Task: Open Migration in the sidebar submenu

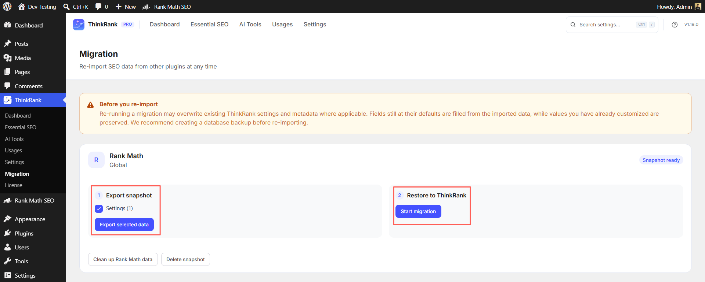Action: click(17, 174)
